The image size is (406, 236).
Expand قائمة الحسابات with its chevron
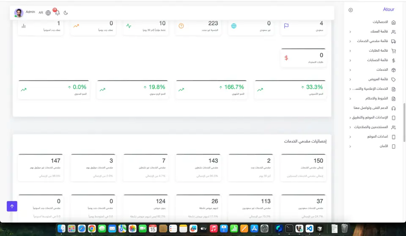click(350, 61)
